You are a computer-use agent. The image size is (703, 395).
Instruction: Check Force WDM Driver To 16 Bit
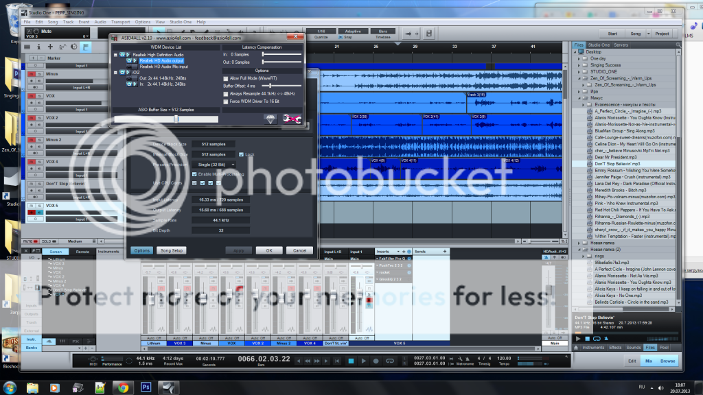(x=225, y=101)
